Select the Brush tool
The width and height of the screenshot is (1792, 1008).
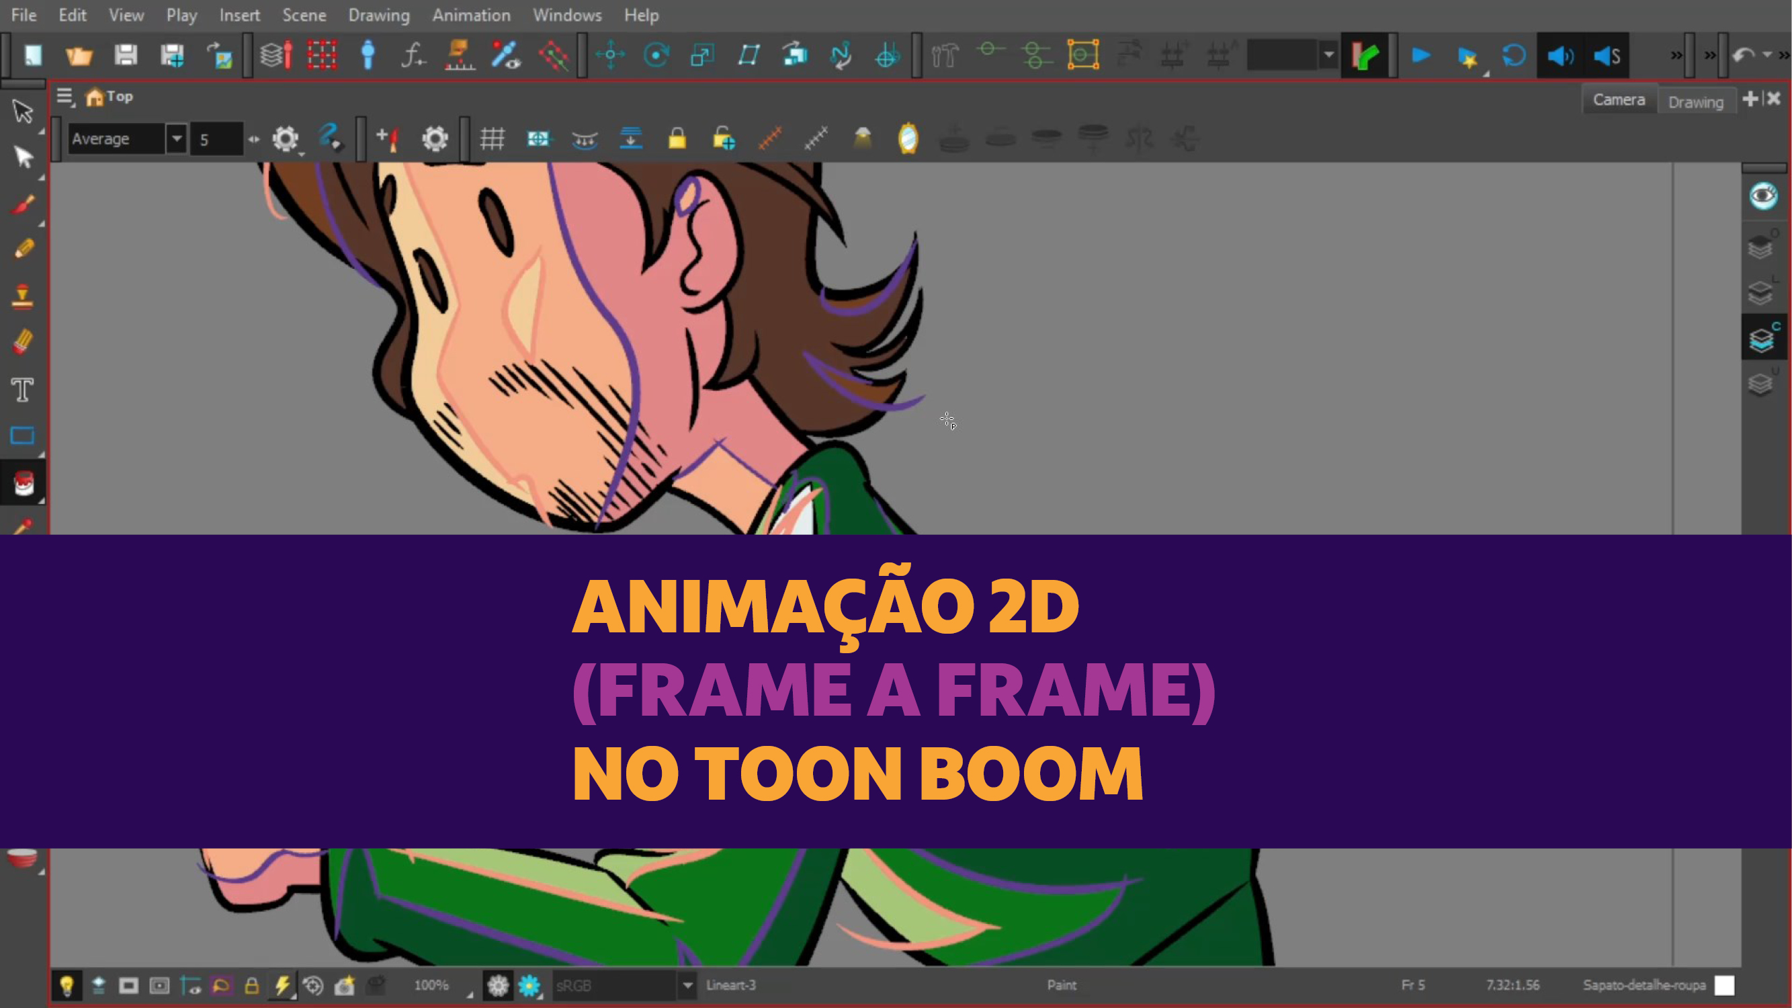click(x=22, y=204)
